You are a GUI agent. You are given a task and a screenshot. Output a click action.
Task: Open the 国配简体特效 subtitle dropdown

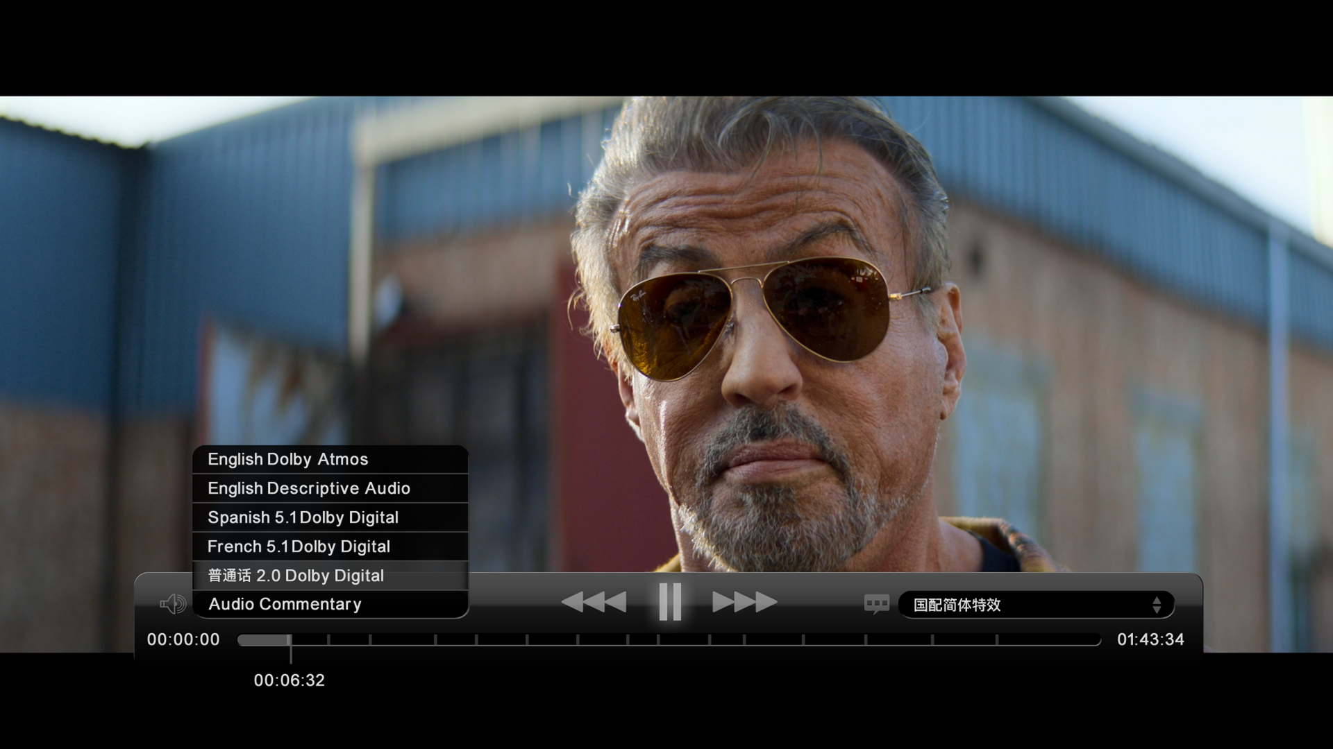[x=1036, y=605]
